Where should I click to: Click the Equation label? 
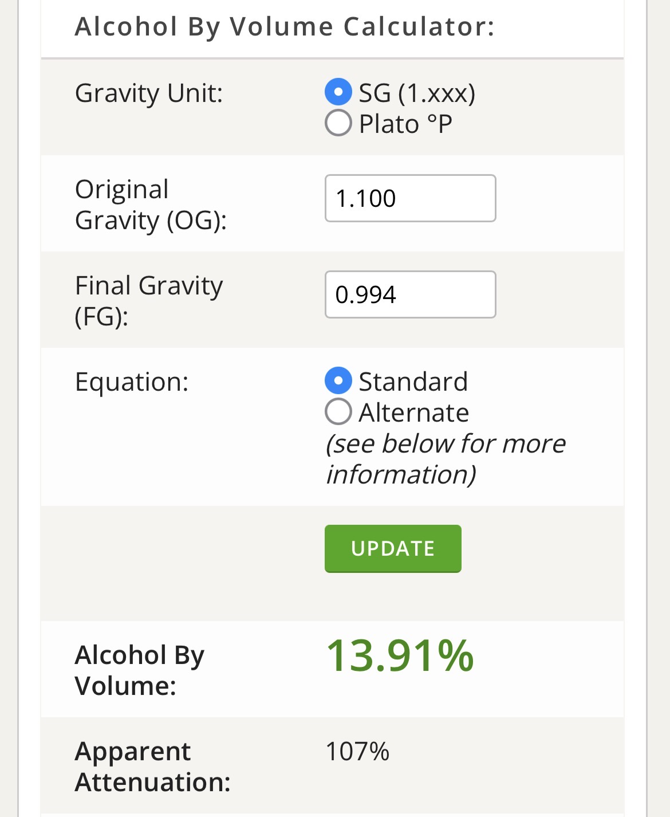click(132, 382)
